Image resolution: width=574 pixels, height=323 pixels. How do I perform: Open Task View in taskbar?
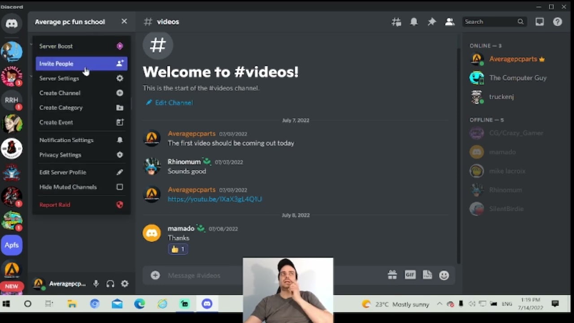point(49,304)
